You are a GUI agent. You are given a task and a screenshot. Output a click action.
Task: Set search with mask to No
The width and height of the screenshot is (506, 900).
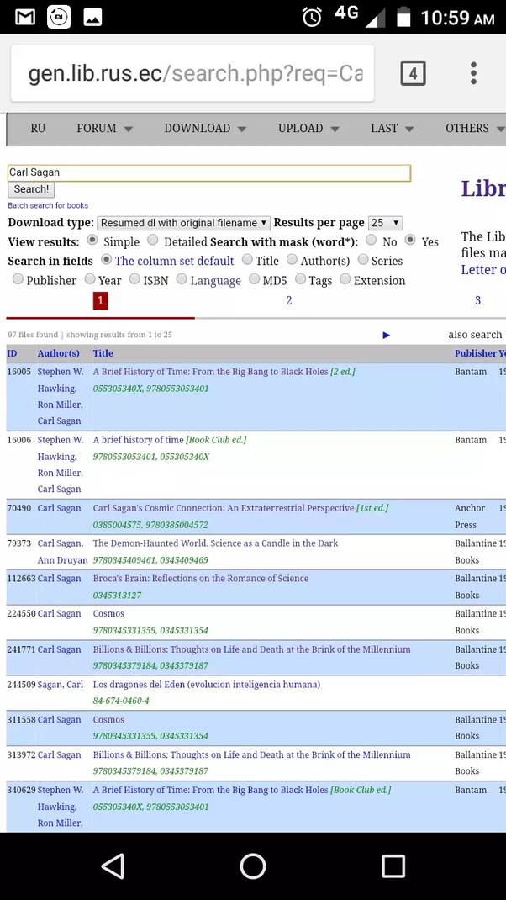(372, 241)
